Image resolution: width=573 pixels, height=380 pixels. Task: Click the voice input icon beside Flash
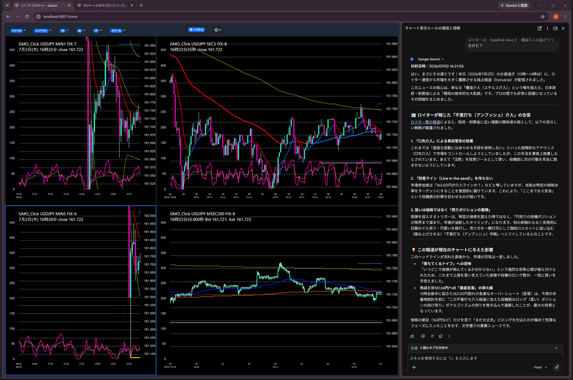tap(557, 368)
